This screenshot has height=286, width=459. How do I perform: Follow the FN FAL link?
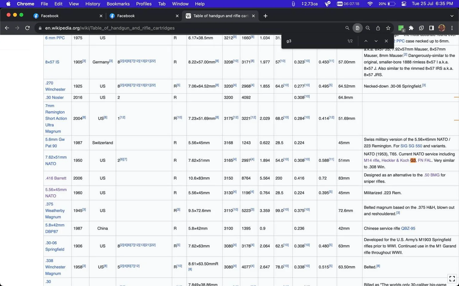pyautogui.click(x=425, y=160)
